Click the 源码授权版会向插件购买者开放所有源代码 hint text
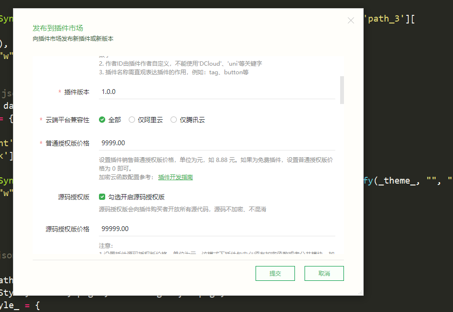Image resolution: width=453 pixels, height=312 pixels. (x=182, y=209)
